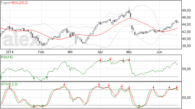Click the RSI 50,00 axis label
195x109 pixels.
click(x=186, y=69)
